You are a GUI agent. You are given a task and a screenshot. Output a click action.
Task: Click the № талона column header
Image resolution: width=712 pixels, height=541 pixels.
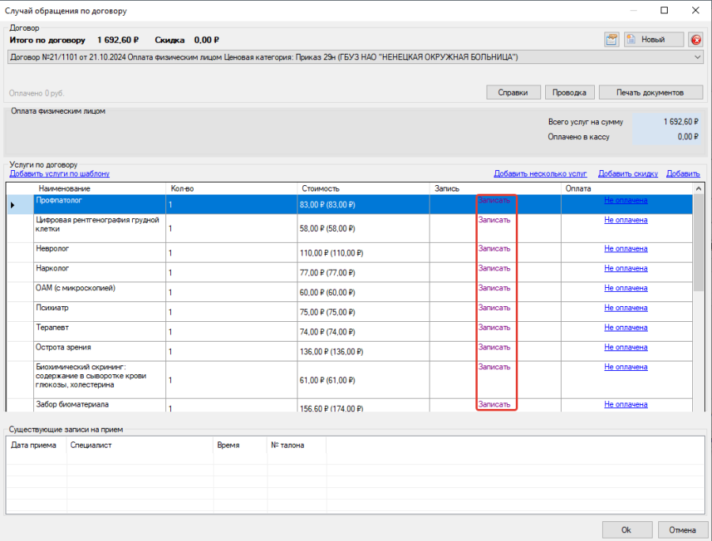pyautogui.click(x=297, y=445)
